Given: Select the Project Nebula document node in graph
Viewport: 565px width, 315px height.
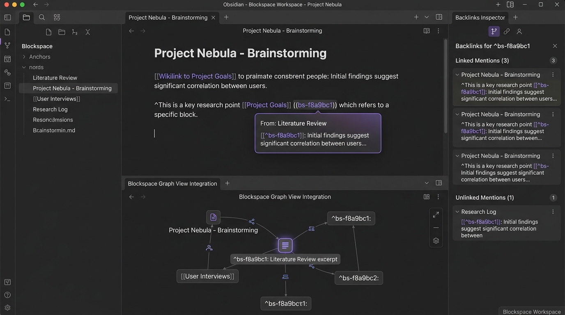Looking at the screenshot, I should [x=213, y=217].
